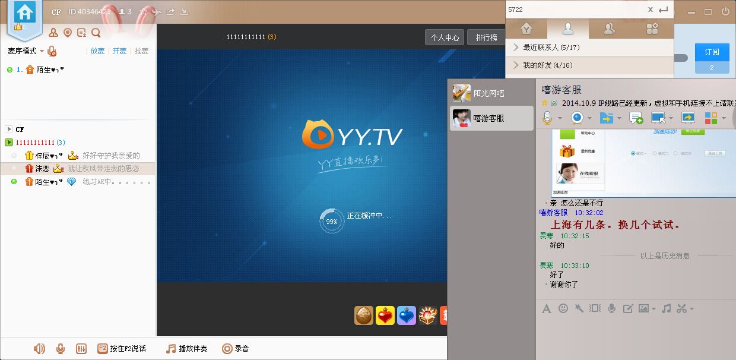Toggle the bottom microphone icon
This screenshot has height=360, width=736.
[x=60, y=349]
